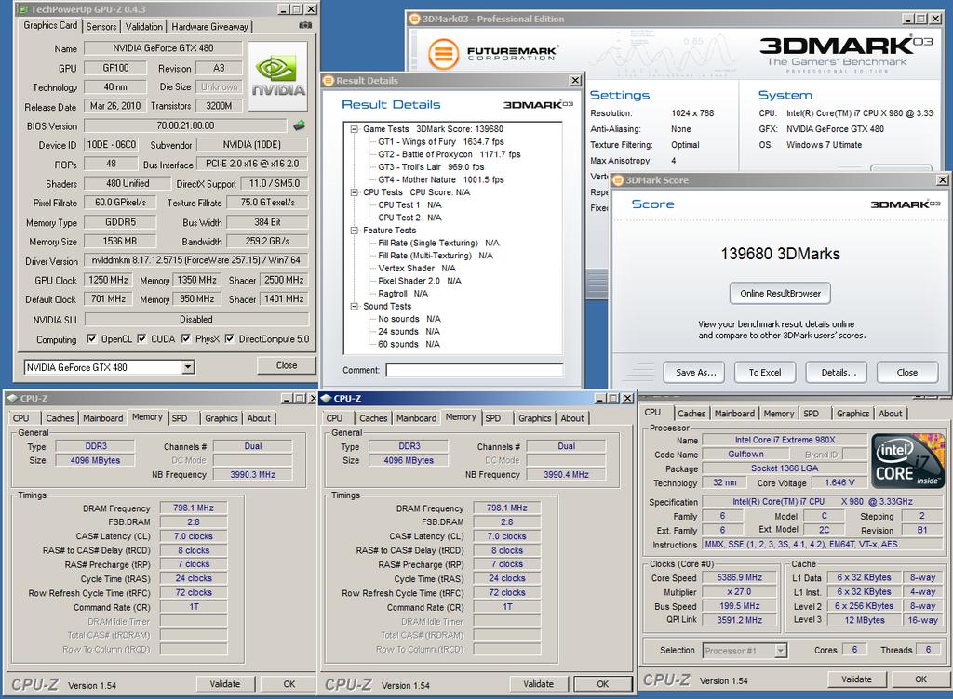Switch to the Sensors tab in GPU-Z
This screenshot has width=953, height=699.
(x=101, y=27)
